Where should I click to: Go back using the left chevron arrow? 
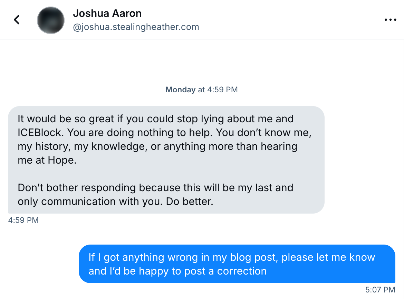[17, 20]
